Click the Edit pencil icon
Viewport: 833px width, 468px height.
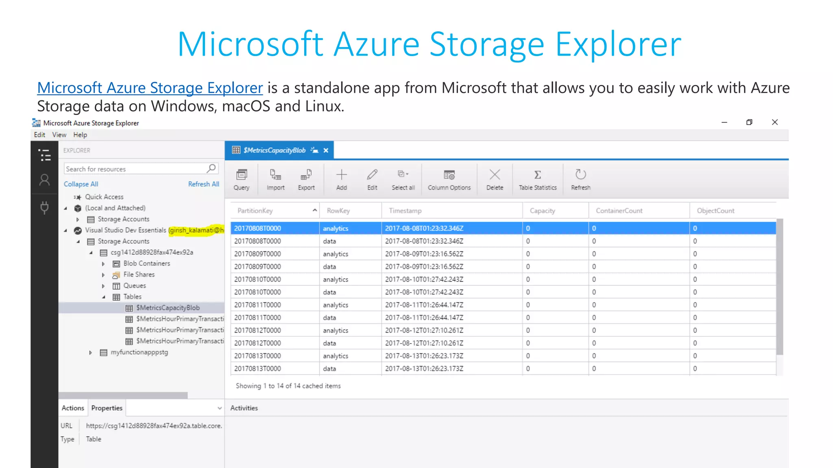pyautogui.click(x=372, y=175)
